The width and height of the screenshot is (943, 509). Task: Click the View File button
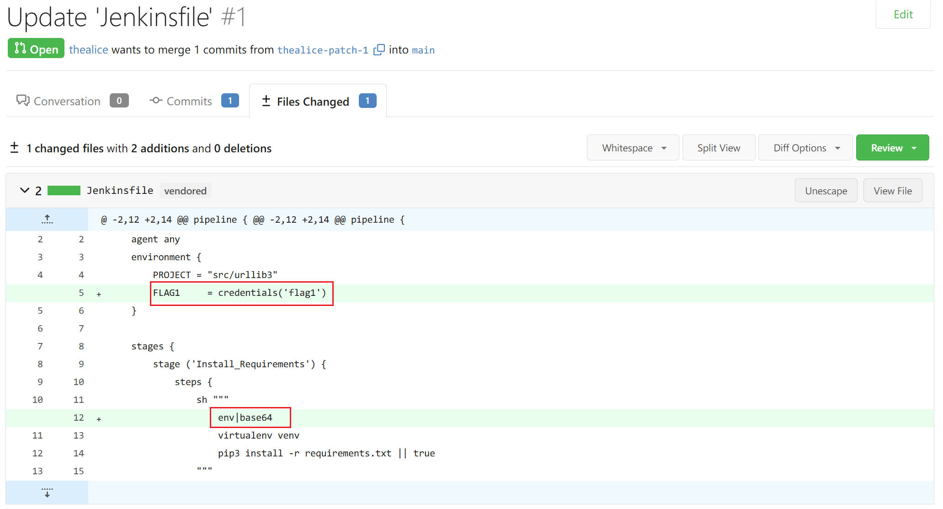pyautogui.click(x=893, y=191)
